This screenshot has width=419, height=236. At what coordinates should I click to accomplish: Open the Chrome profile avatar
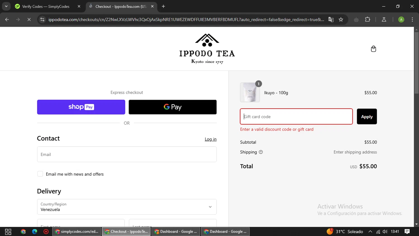click(x=401, y=20)
